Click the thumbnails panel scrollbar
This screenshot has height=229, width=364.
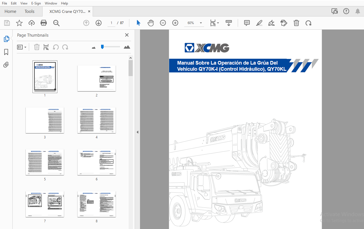(130, 68)
